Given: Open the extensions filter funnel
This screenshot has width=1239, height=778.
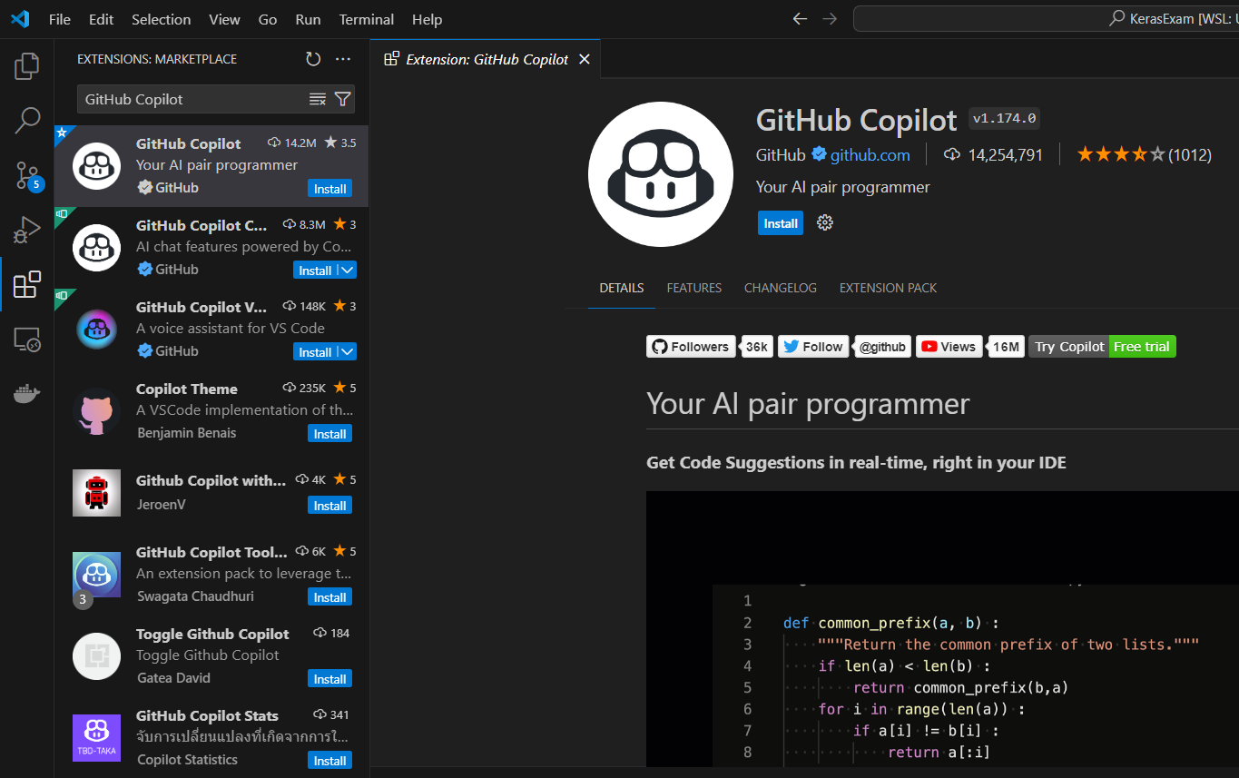Looking at the screenshot, I should coord(342,99).
